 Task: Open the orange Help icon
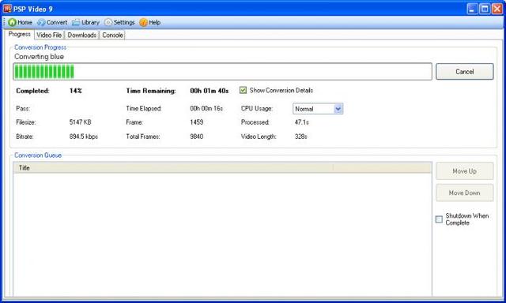(x=144, y=22)
